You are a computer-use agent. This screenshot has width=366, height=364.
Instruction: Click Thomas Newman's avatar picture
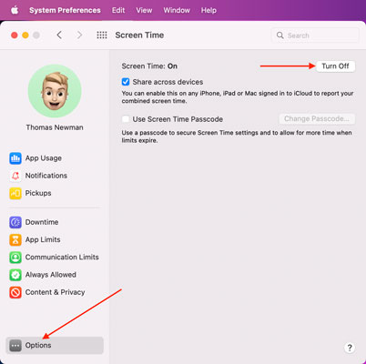55,91
